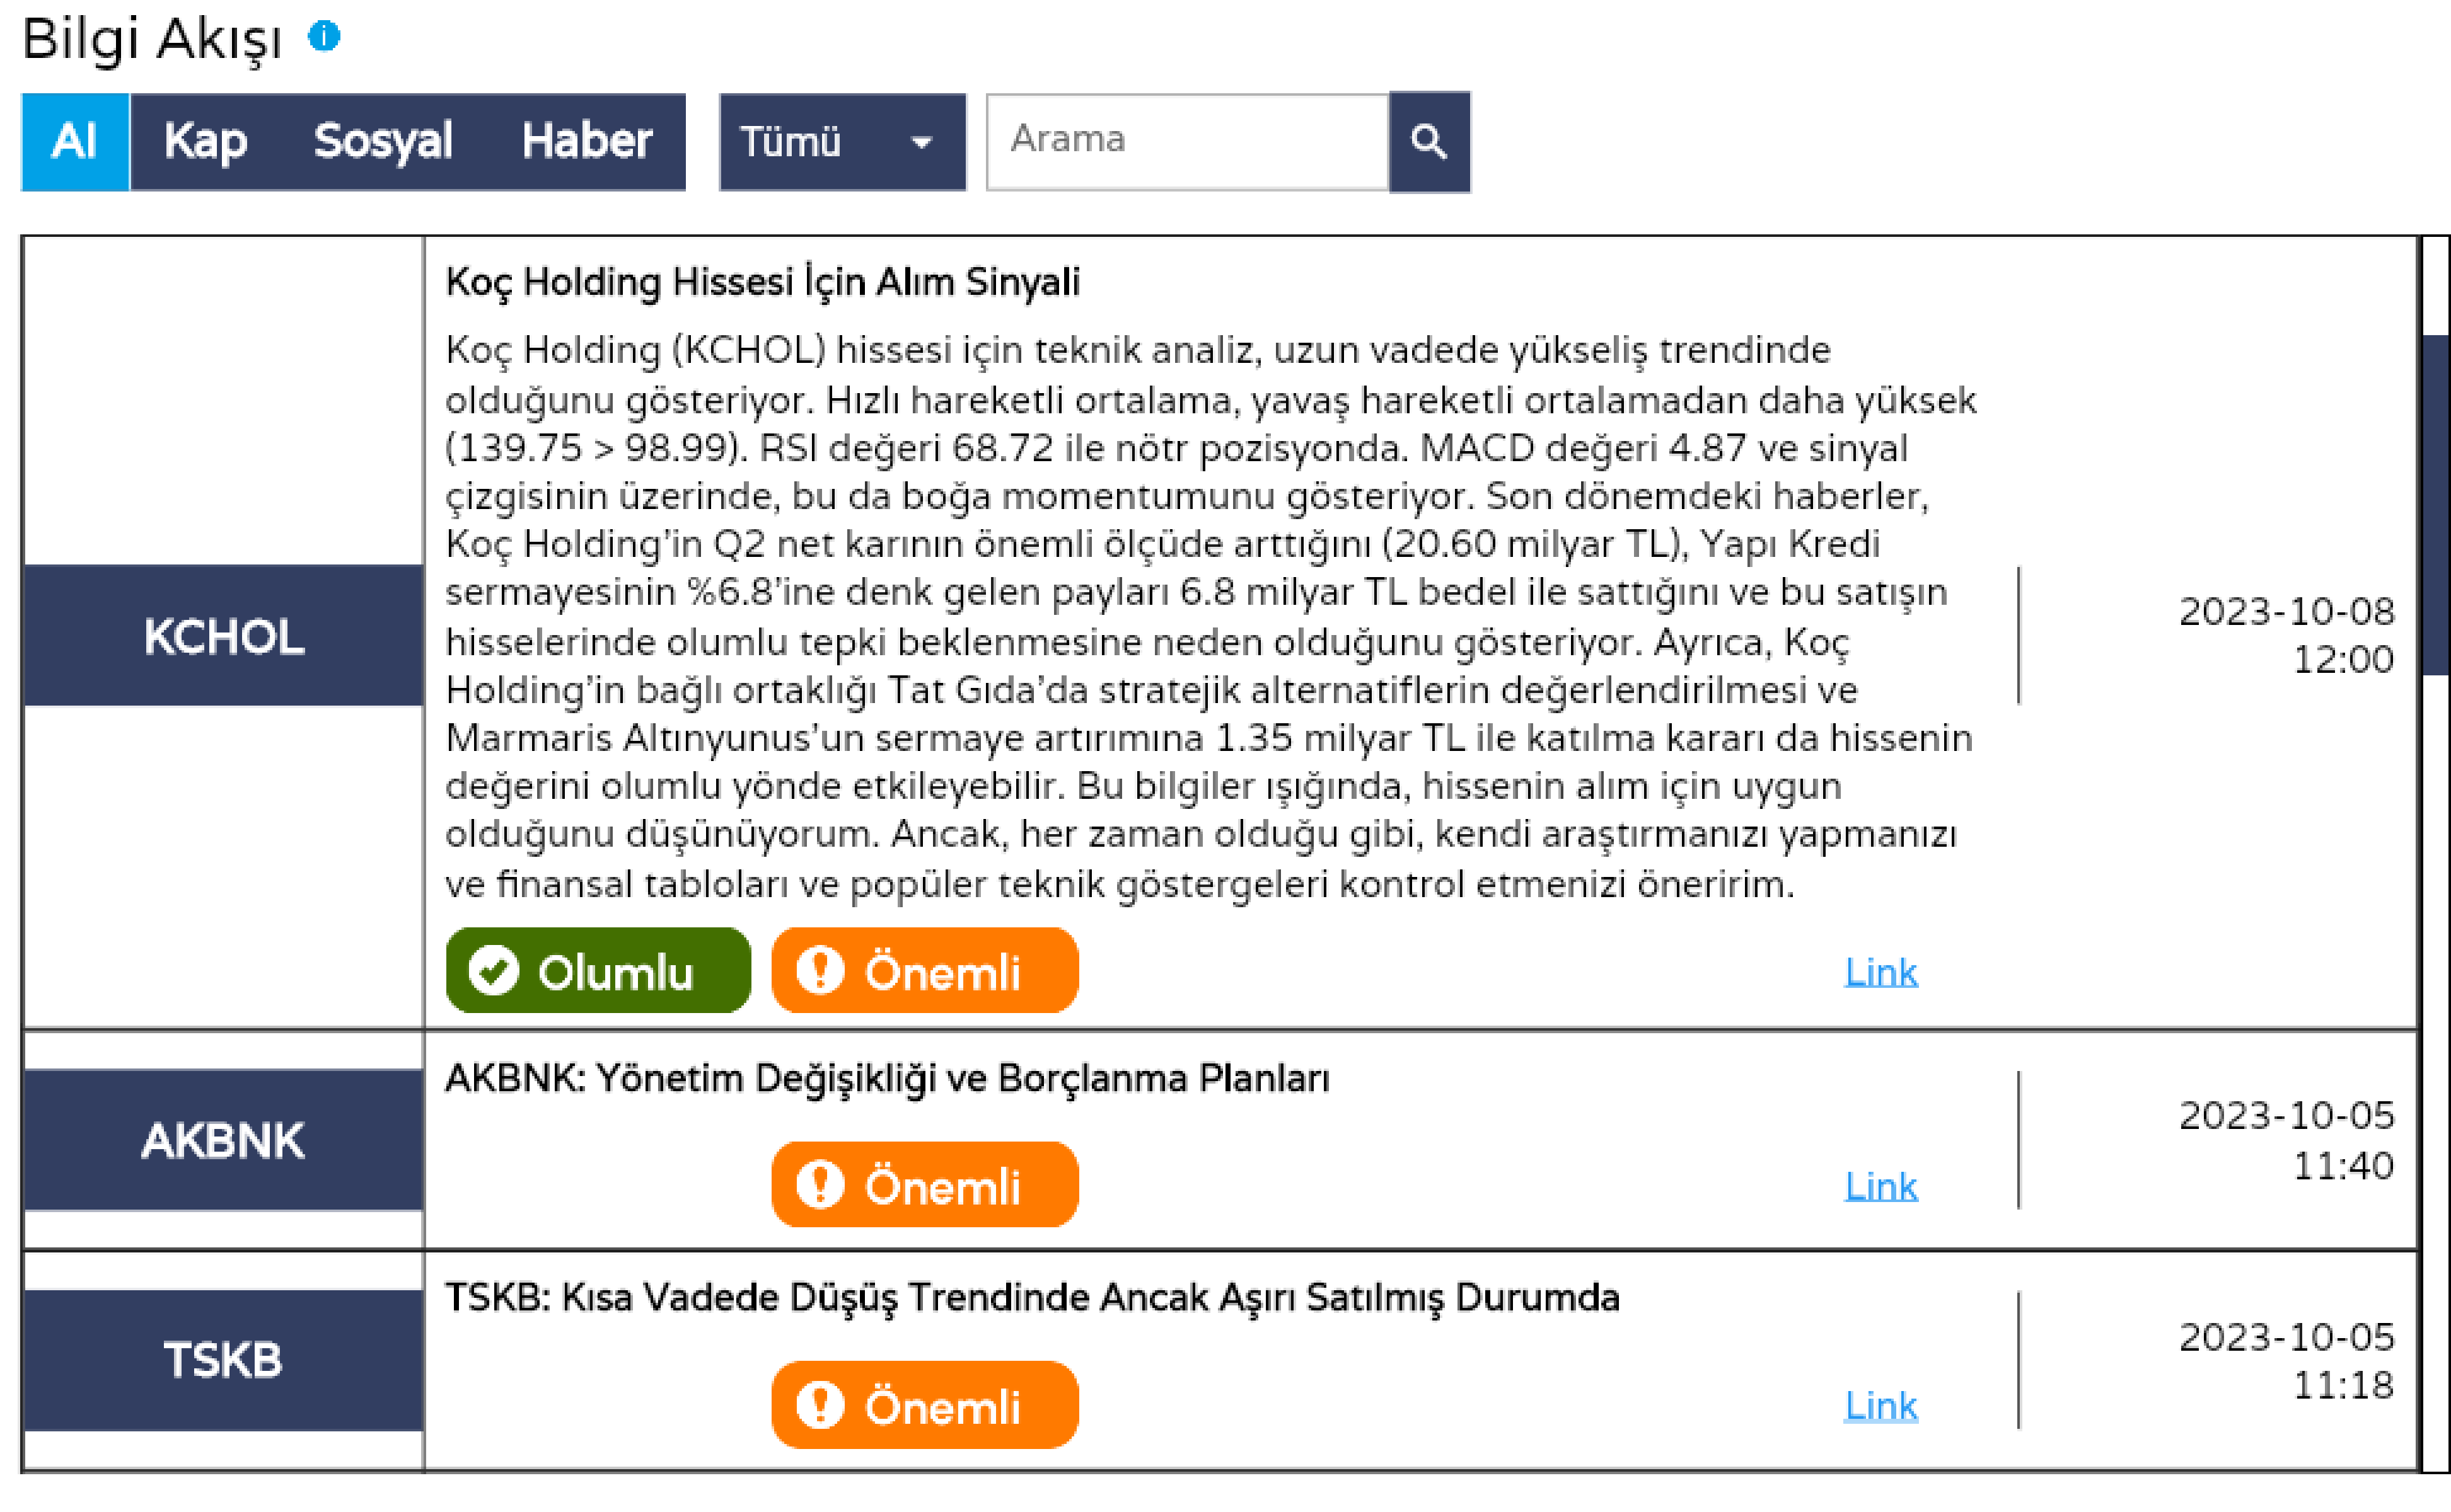Select the AKBNK ticker label
This screenshot has height=1512, width=2451.
(x=223, y=1140)
